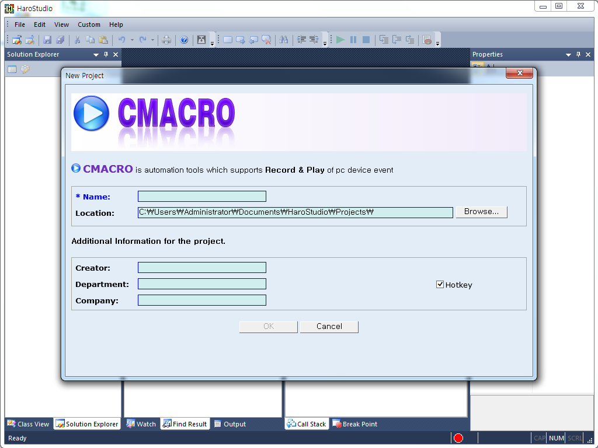This screenshot has width=598, height=448.
Task: Switch to the Watch tab
Action: click(141, 424)
